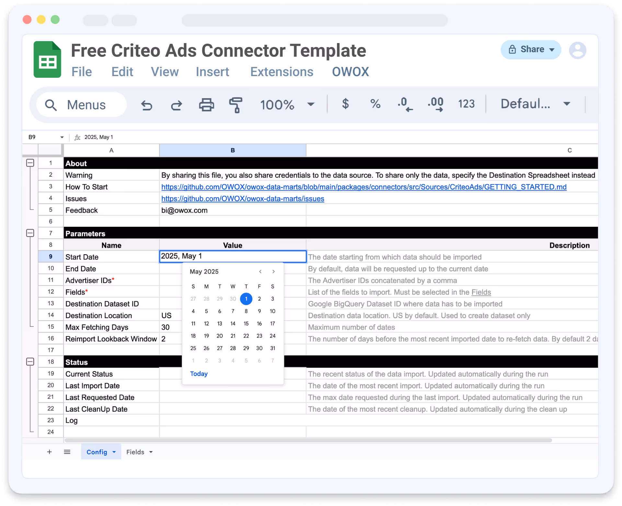Collapse the Parameters row group

click(x=30, y=233)
